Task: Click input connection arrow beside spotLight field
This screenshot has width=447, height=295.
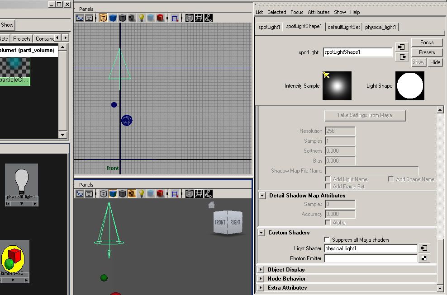Action: [x=402, y=47]
